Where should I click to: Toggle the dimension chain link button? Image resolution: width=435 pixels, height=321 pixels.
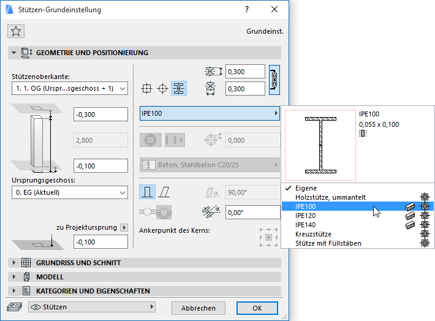coord(274,80)
